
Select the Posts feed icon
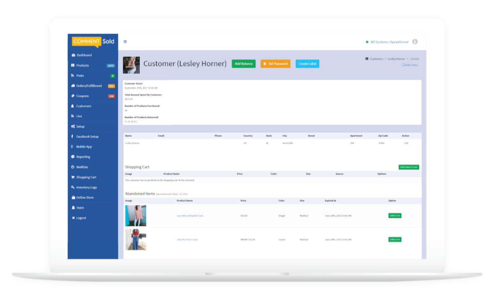(x=73, y=76)
